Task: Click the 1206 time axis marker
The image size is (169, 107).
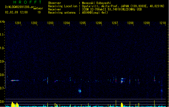Action: tap(99, 23)
